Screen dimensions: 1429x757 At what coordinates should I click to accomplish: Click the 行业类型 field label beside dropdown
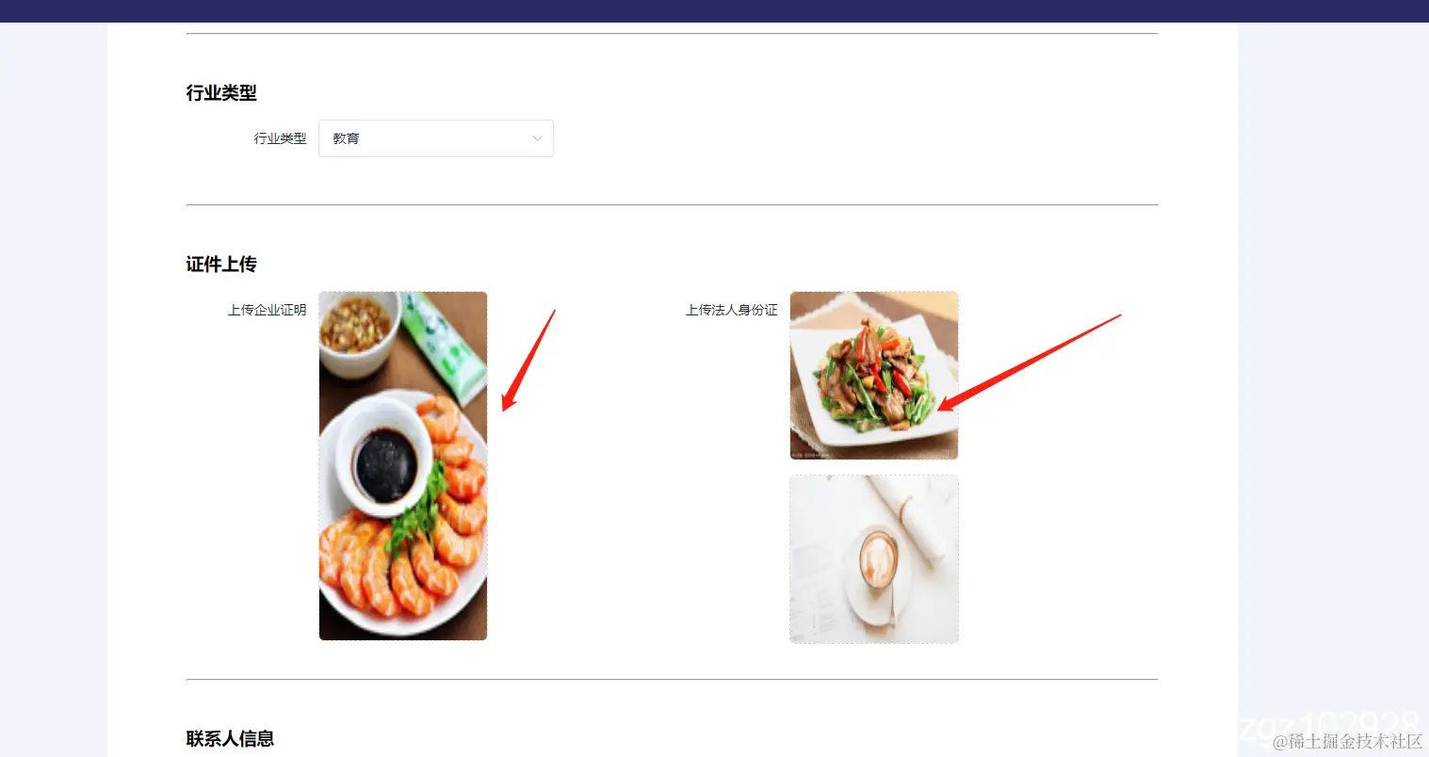pyautogui.click(x=280, y=138)
